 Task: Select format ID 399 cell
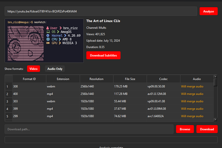[x=29, y=108]
